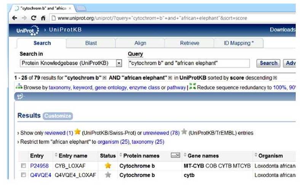The width and height of the screenshot is (300, 185).
Task: Remove "cytochrom b" term via x icon
Action: [x=104, y=78]
